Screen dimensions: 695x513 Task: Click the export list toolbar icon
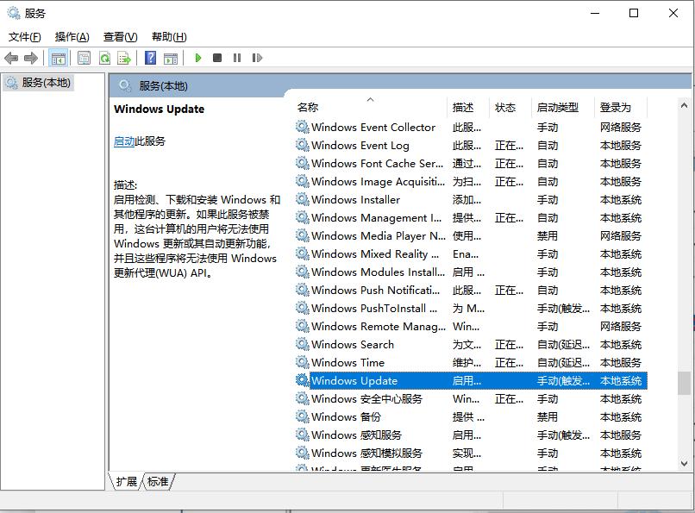pos(125,58)
